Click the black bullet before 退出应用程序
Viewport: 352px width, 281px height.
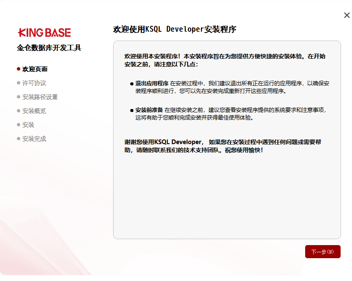tap(132, 84)
